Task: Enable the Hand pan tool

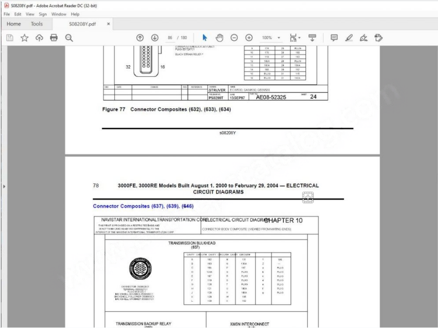Action: pos(219,38)
